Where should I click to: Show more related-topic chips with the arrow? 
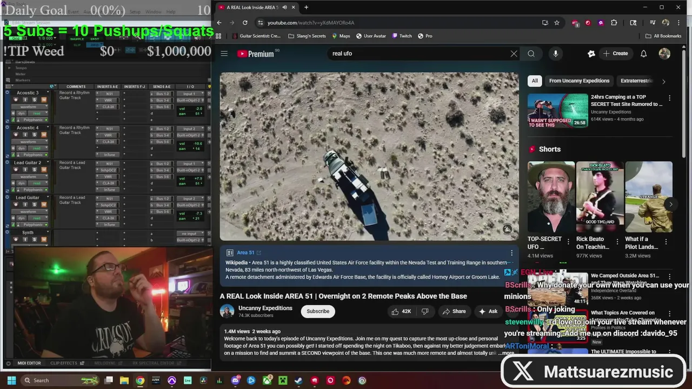pos(663,81)
